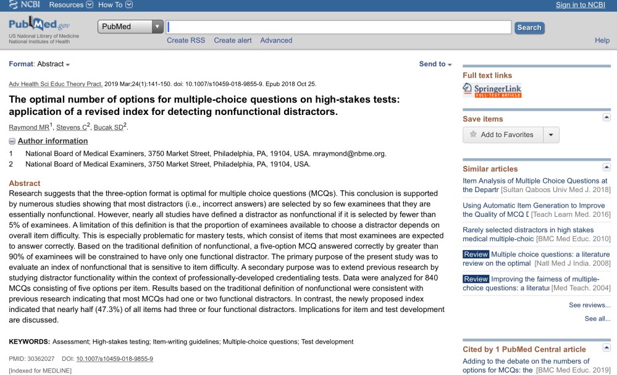
Task: Open the SpringerLink full text article icon
Action: click(492, 91)
